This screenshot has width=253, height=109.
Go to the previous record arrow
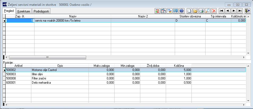click(228, 11)
